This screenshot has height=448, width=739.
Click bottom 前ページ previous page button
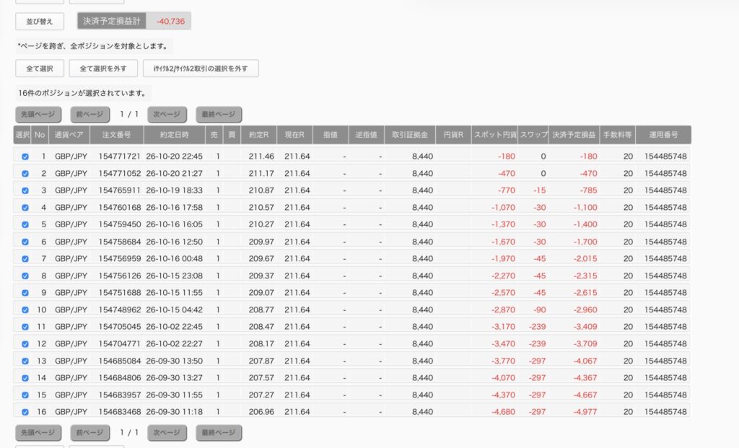point(90,432)
